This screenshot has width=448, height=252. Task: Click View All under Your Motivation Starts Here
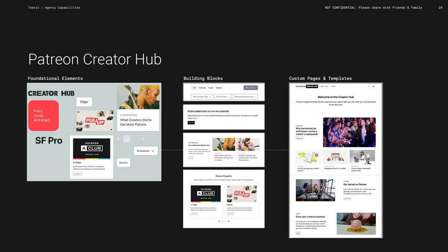191,158
